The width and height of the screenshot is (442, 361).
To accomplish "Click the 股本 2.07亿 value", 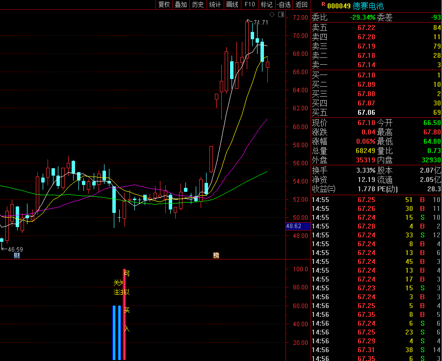I will [x=430, y=170].
